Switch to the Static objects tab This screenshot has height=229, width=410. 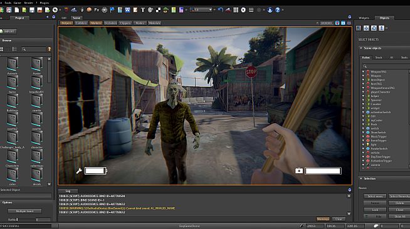[x=404, y=58]
